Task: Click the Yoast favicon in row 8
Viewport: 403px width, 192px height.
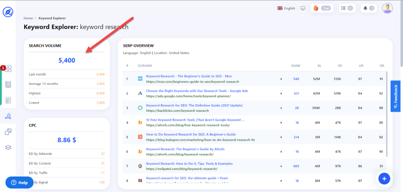Action: [140, 181]
